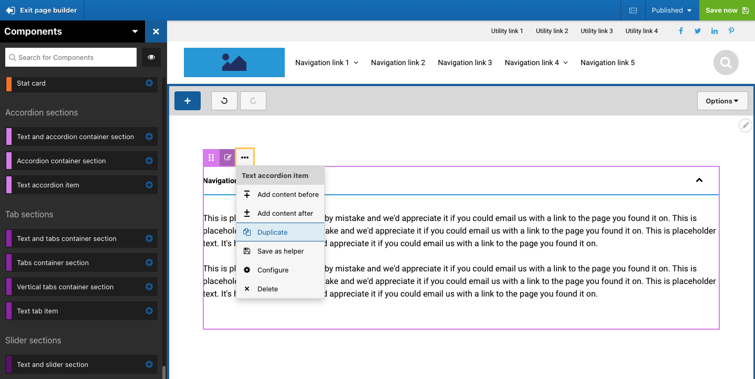Expand the Components panel dropdown arrow
The image size is (755, 379).
pyautogui.click(x=135, y=31)
